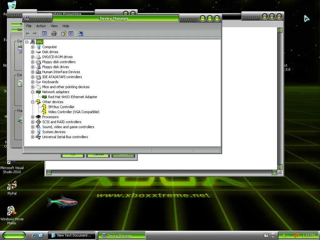Click the Universal Serial Bus controllers icon
This screenshot has height=240, width=320.
(38, 137)
